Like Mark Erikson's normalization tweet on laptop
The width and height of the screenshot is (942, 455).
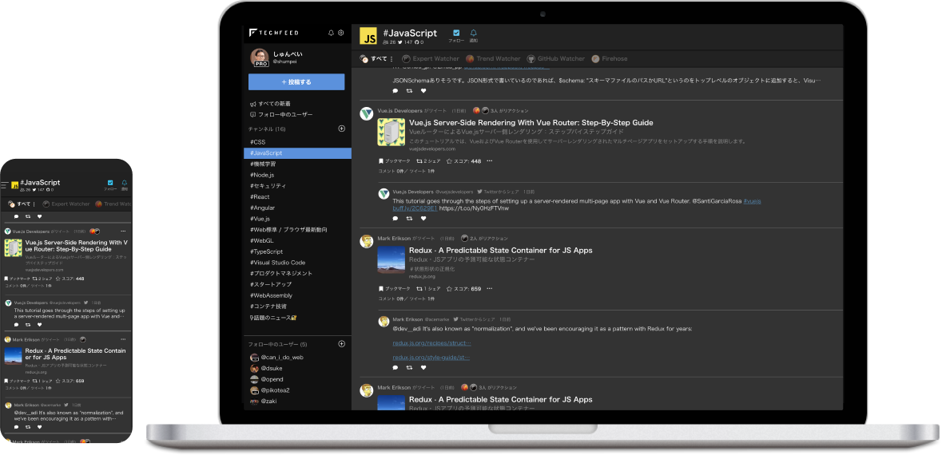[423, 367]
